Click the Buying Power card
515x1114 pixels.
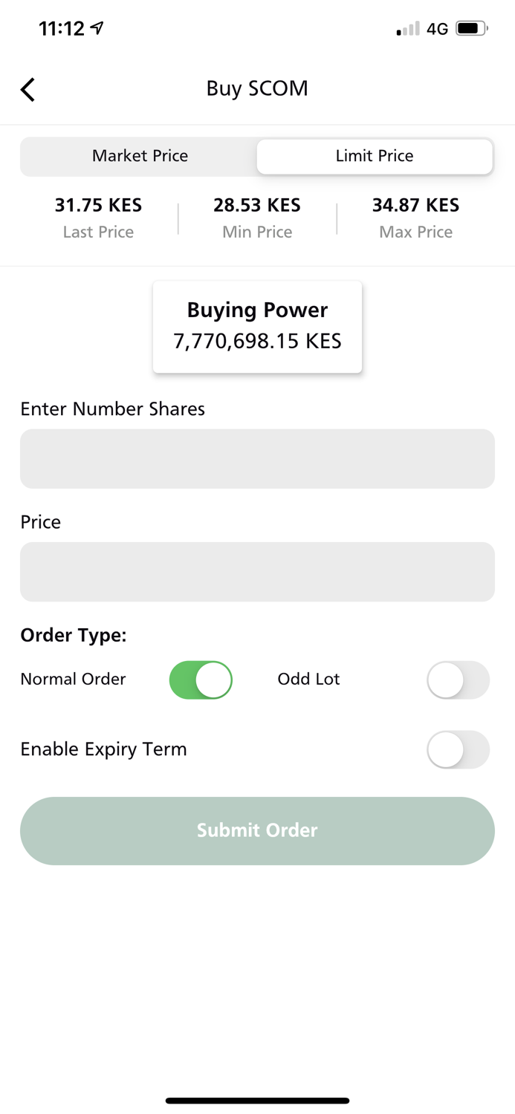(x=257, y=325)
